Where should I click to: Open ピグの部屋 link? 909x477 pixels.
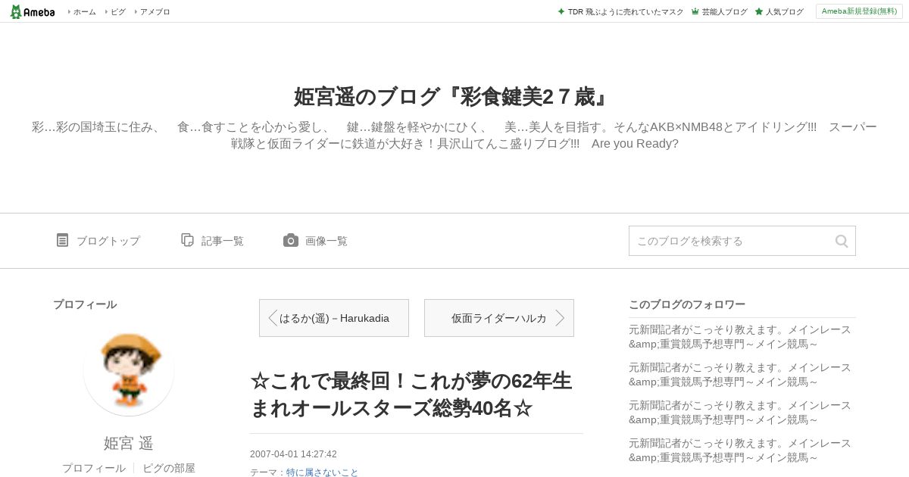(169, 468)
